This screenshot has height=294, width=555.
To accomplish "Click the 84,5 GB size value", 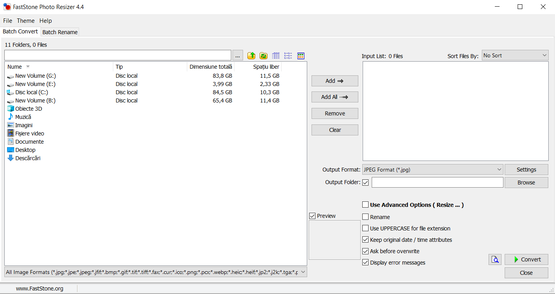I will pyautogui.click(x=222, y=92).
